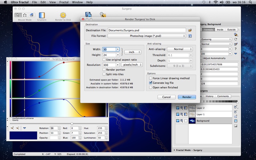Open the Anti-aliasing Normal dropdown
Screen dimensions: 256x160
[x=180, y=49]
